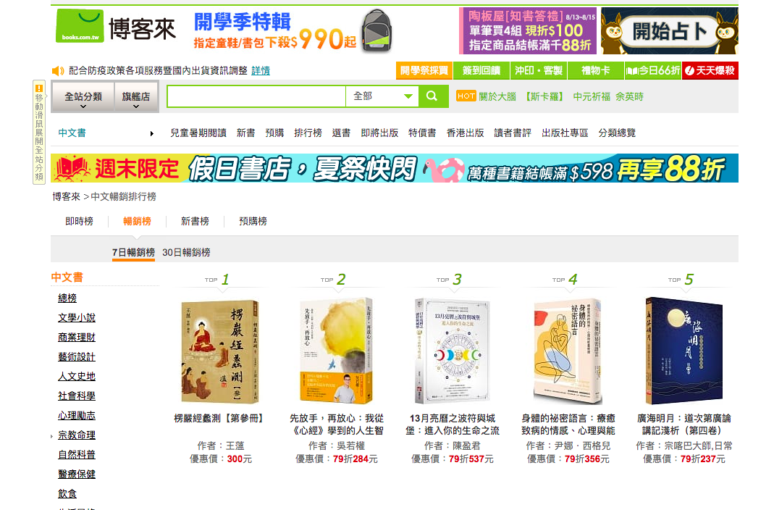The height and width of the screenshot is (510, 774).
Task: Expand the 宗教命理 sidebar category
Action: 77,435
